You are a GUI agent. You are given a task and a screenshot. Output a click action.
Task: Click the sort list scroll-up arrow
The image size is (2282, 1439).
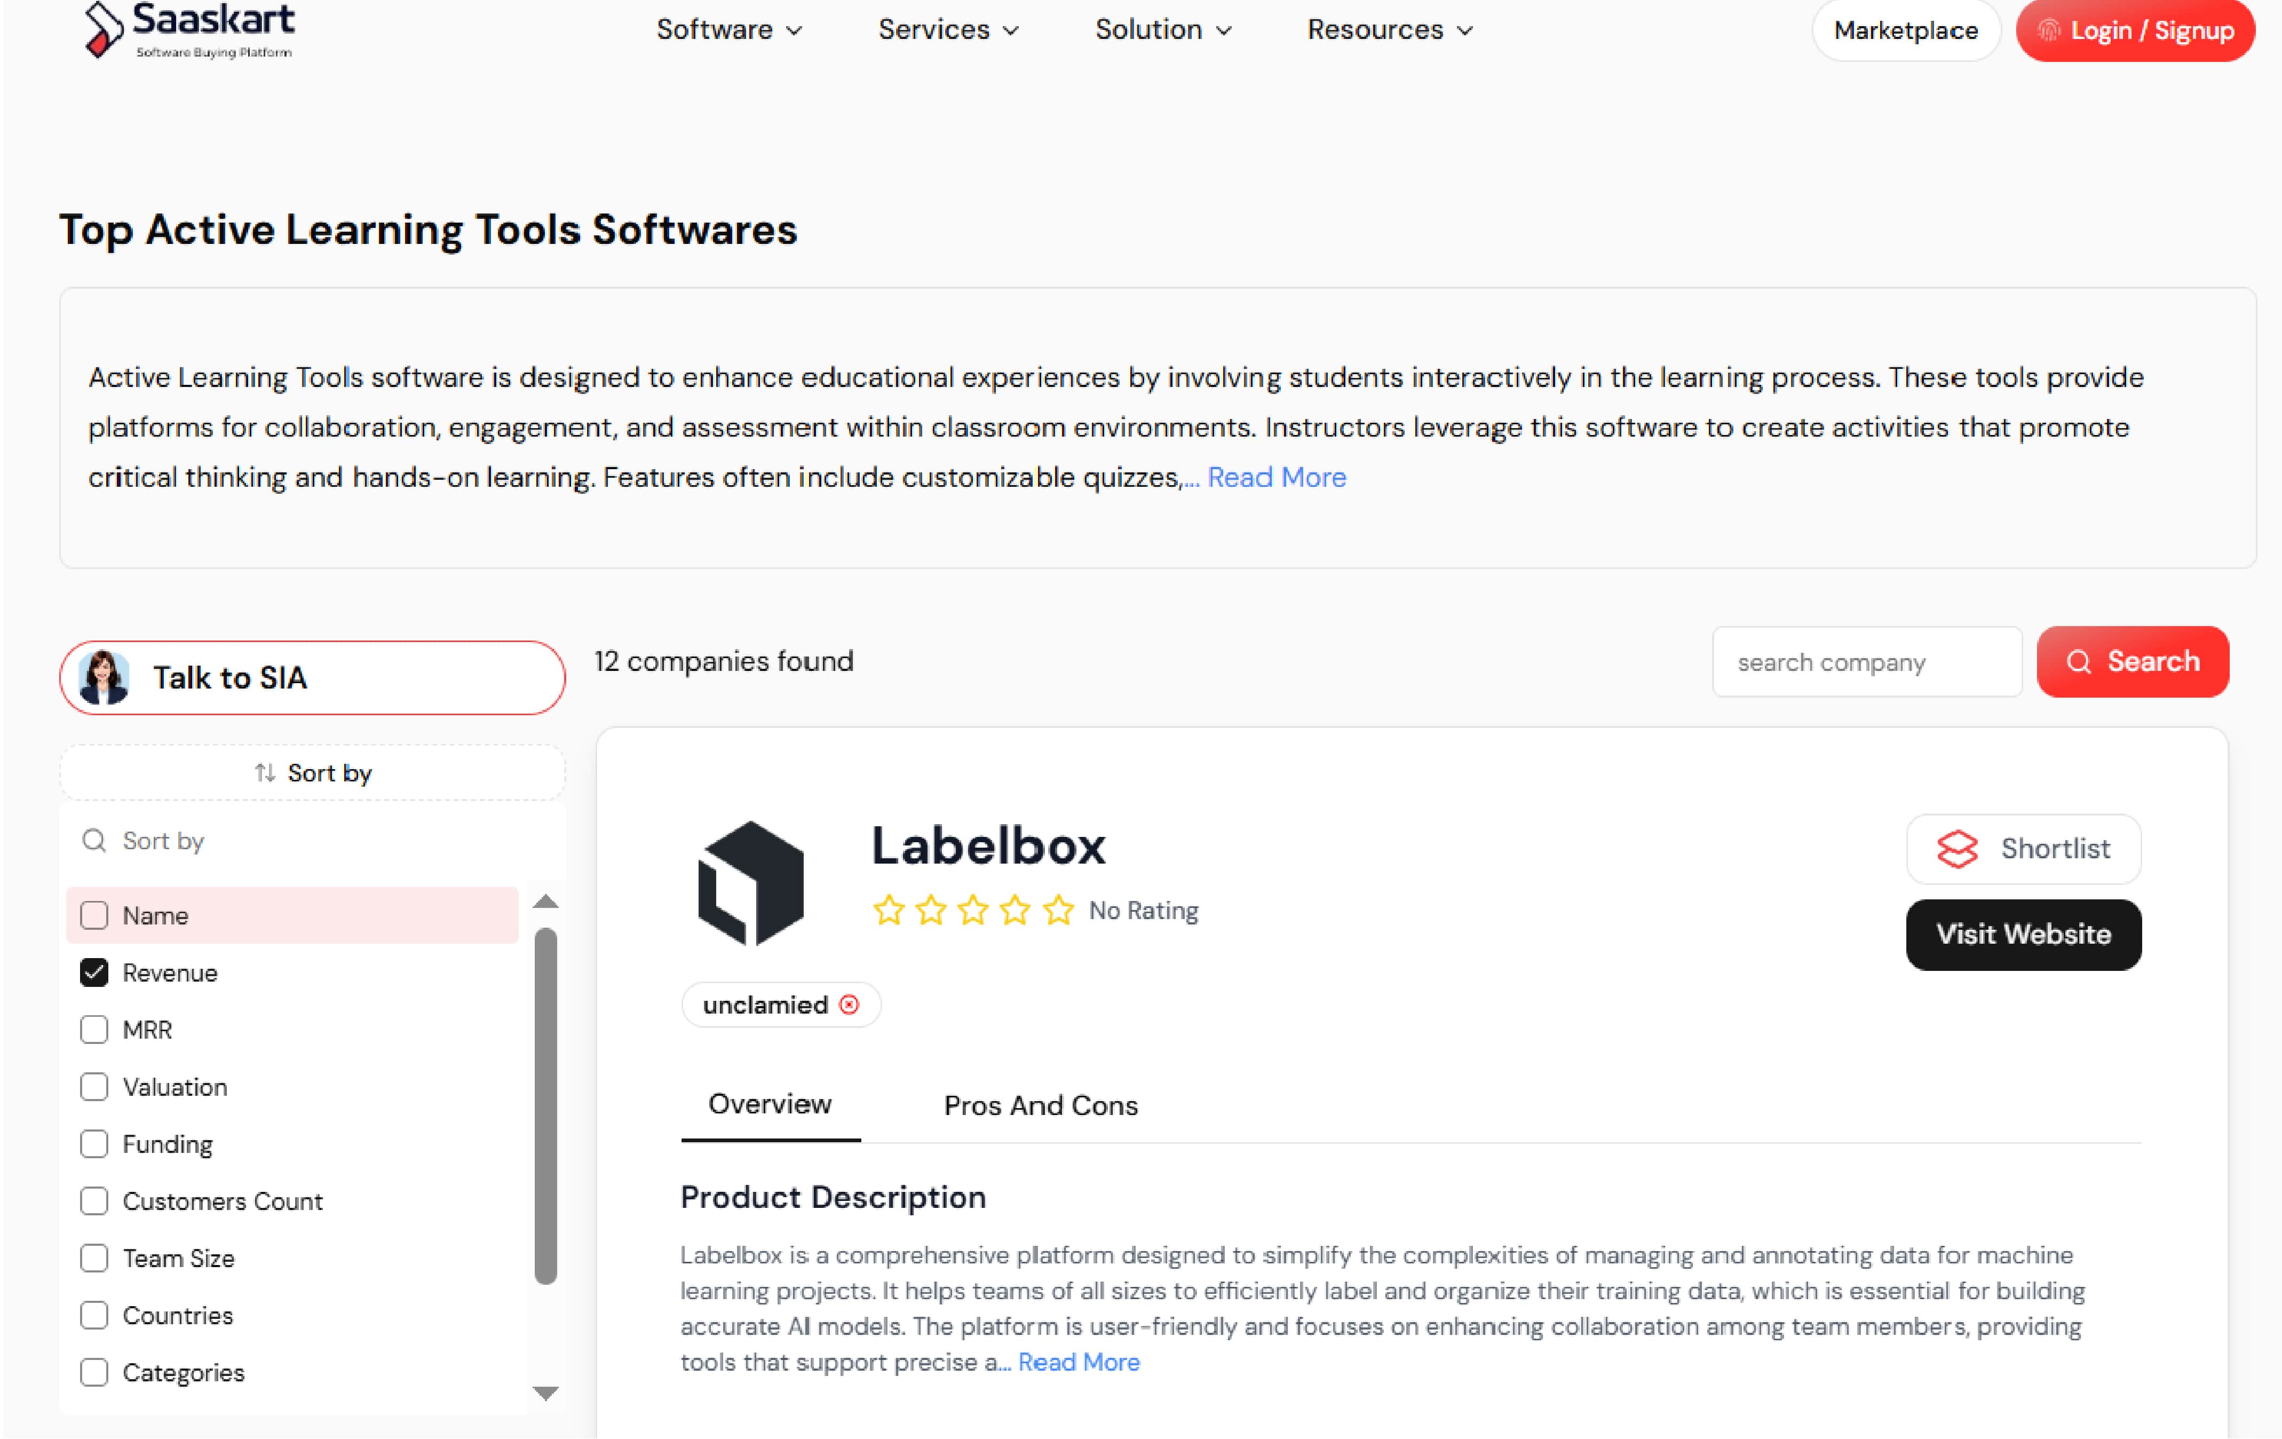(545, 902)
